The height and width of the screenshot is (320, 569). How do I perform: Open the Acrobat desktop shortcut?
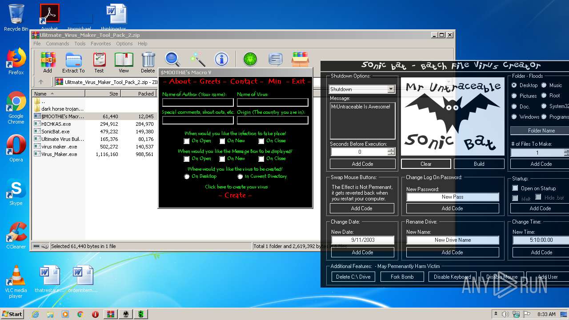coord(50,18)
